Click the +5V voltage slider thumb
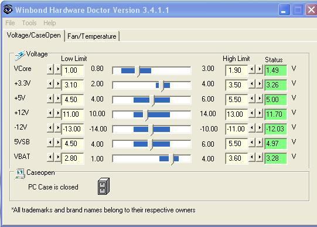 [x=152, y=100]
